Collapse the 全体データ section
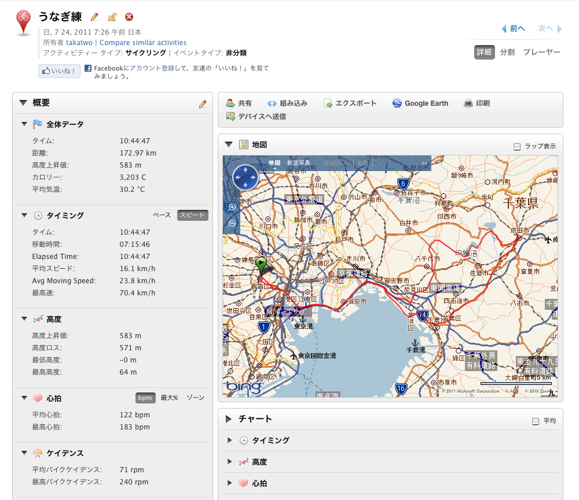 tap(24, 124)
